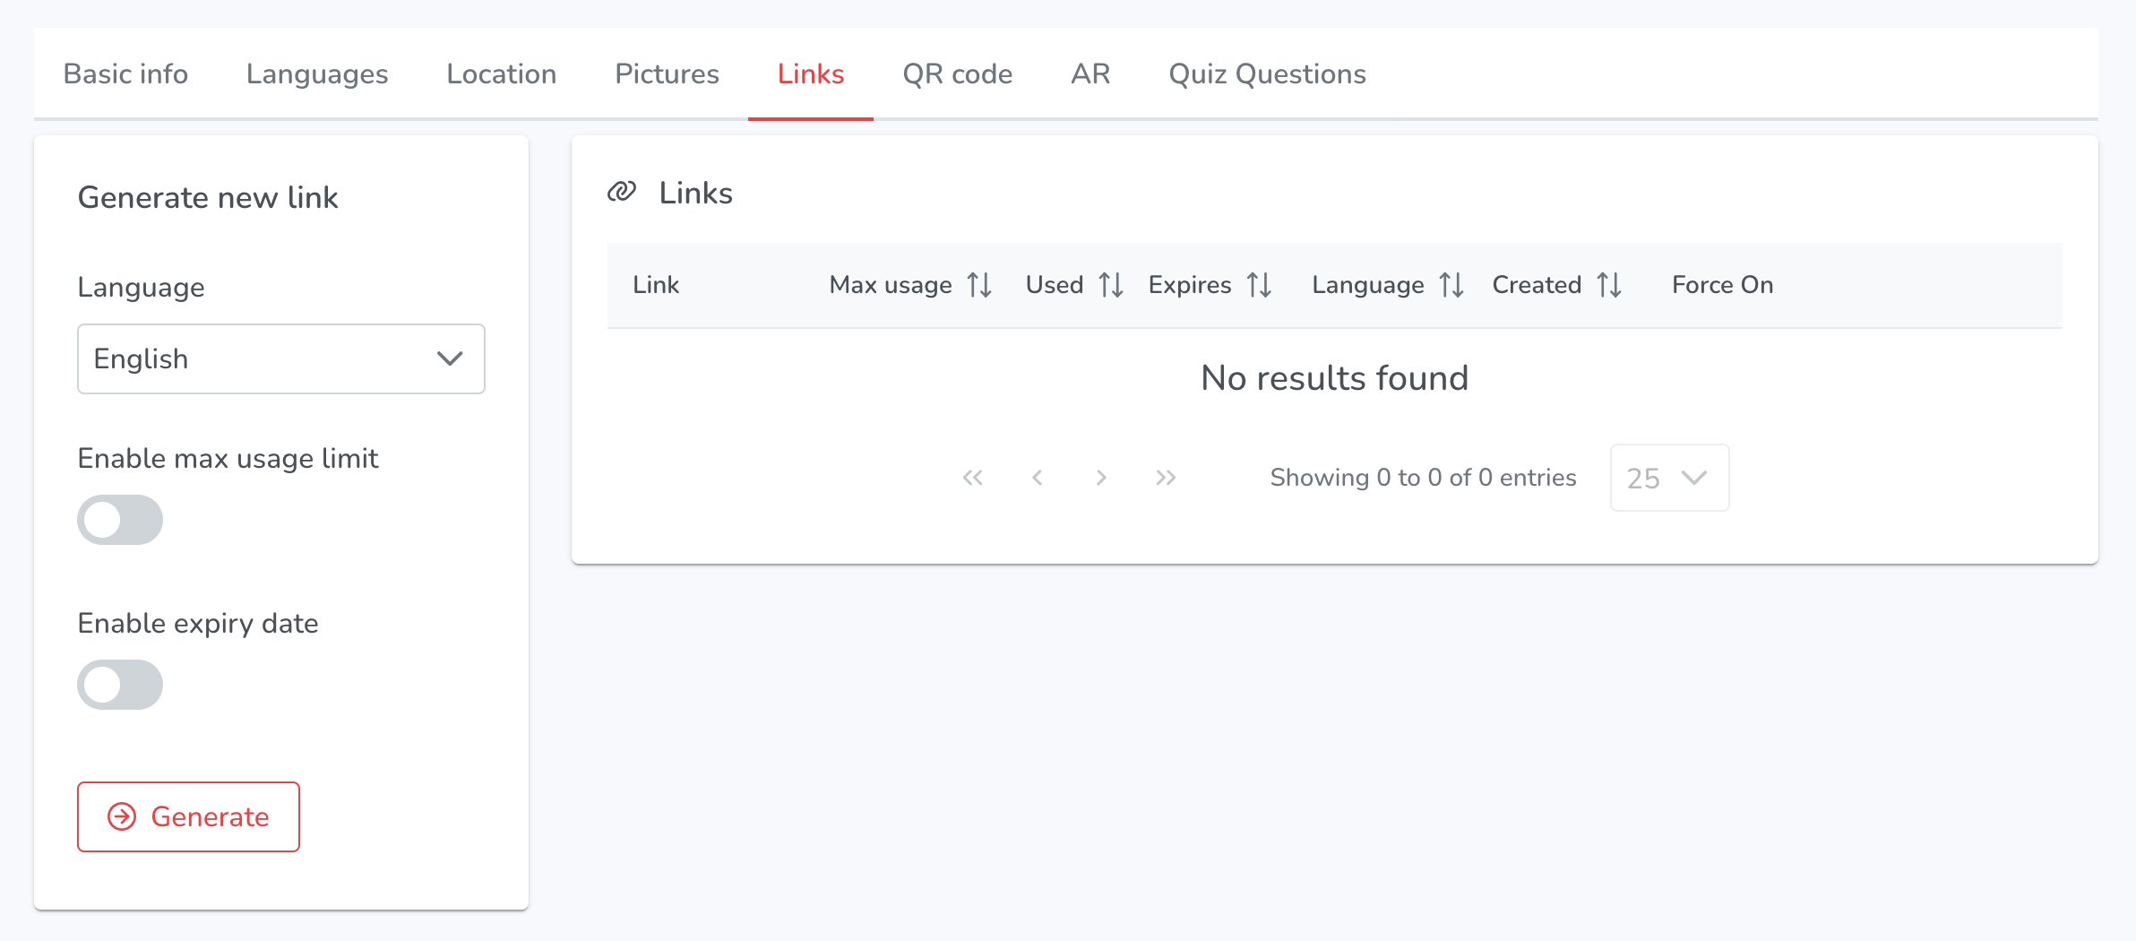Click the chain link icon beside Links heading
Image resolution: width=2136 pixels, height=941 pixels.
click(x=622, y=192)
